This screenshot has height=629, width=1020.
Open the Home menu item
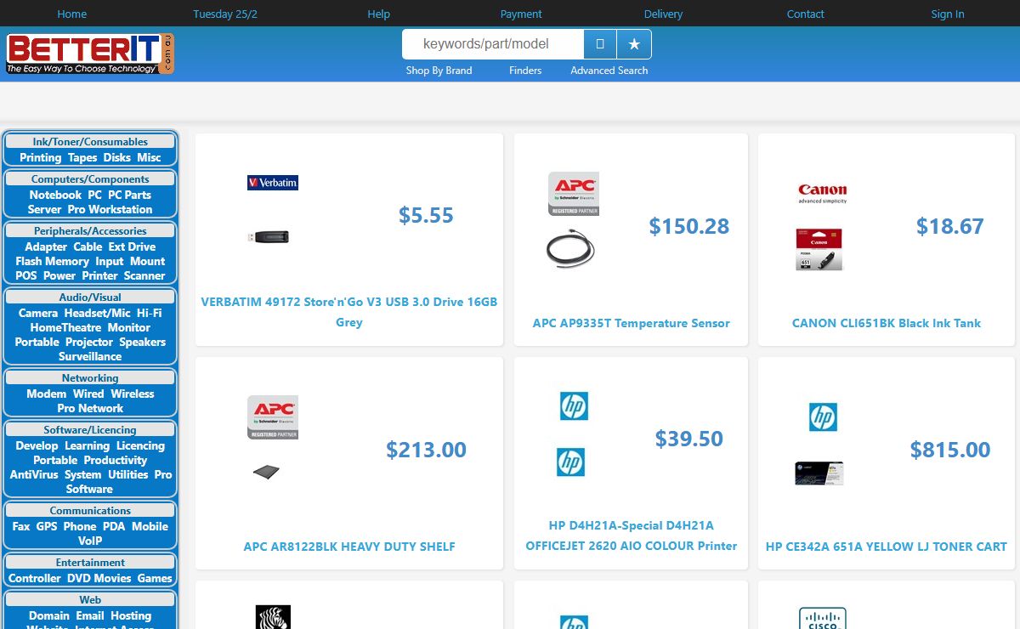[72, 14]
